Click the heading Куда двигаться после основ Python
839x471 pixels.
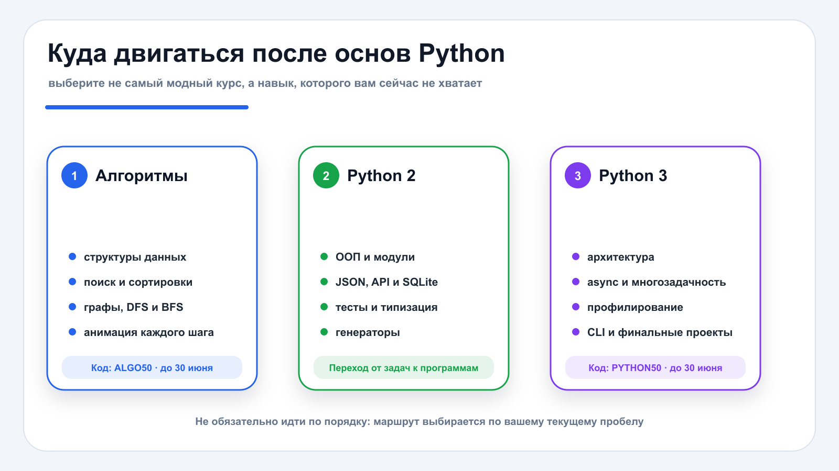pos(276,53)
